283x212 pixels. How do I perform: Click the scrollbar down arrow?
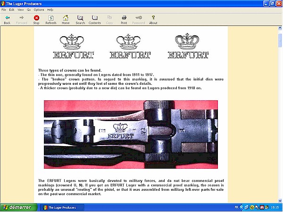pyautogui.click(x=280, y=201)
